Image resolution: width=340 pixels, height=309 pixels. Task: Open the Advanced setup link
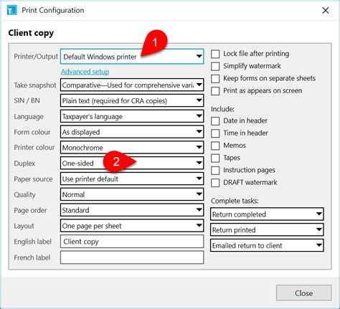[x=85, y=72]
